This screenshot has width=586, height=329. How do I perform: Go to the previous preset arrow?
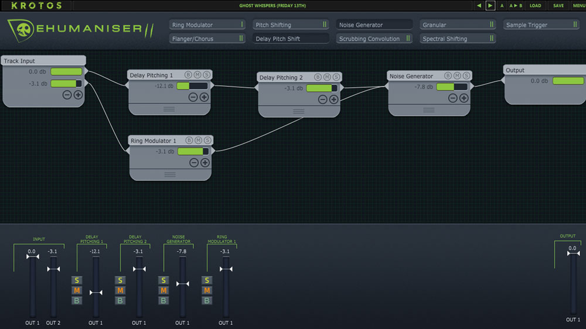[479, 6]
